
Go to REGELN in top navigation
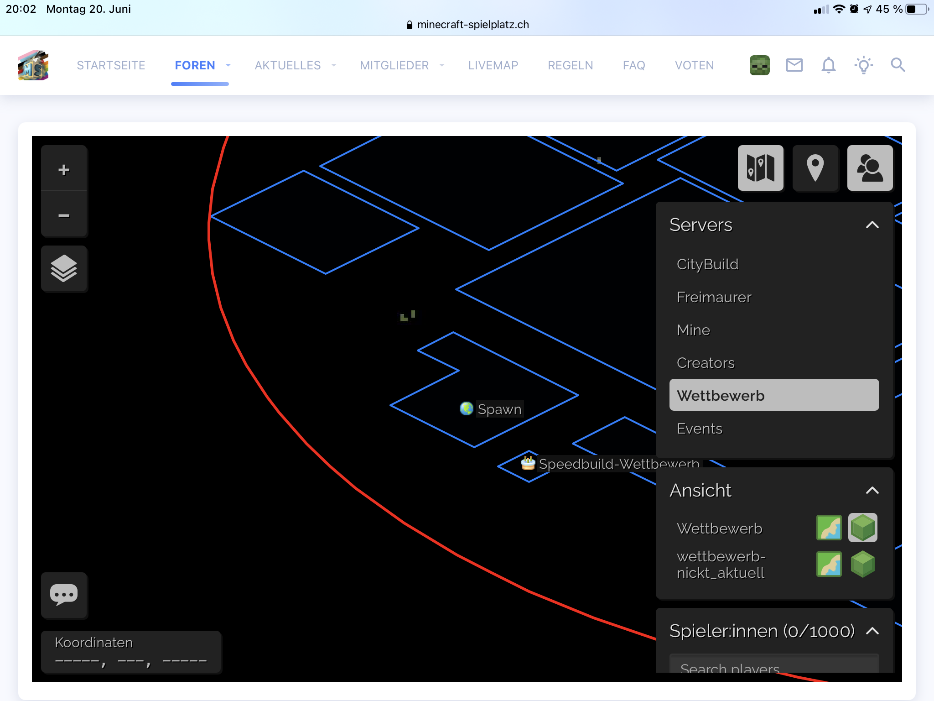570,65
